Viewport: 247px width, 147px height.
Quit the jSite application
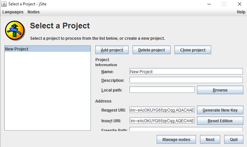click(x=234, y=140)
